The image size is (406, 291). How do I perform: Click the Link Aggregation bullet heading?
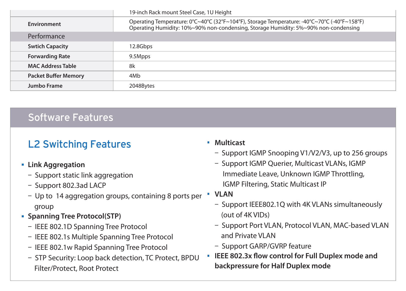[56, 165]
